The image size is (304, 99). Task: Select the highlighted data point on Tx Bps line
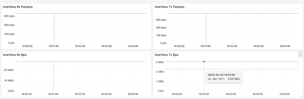pos(204,62)
